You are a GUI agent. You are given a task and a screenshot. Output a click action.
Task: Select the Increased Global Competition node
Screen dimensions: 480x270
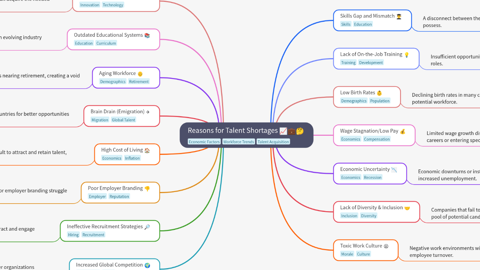tap(114, 264)
